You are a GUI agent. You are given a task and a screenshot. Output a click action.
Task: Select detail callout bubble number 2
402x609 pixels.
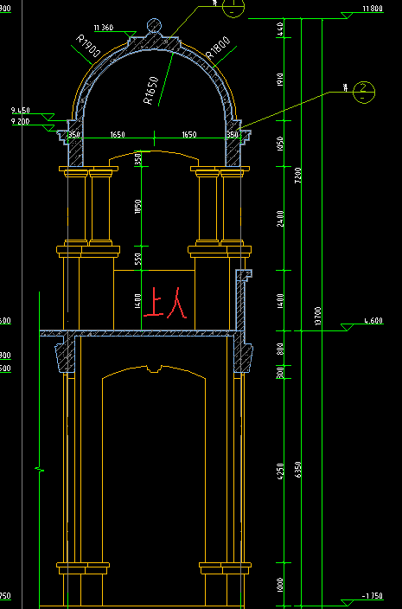coord(364,92)
